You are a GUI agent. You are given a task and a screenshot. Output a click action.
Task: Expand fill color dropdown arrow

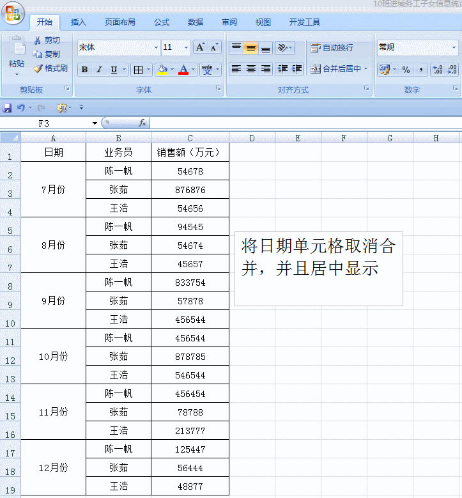pyautogui.click(x=172, y=69)
